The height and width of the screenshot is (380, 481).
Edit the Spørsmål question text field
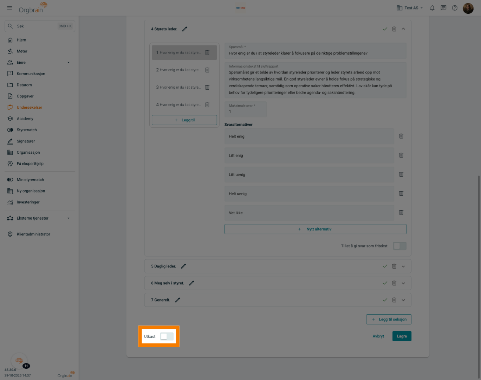coord(315,51)
